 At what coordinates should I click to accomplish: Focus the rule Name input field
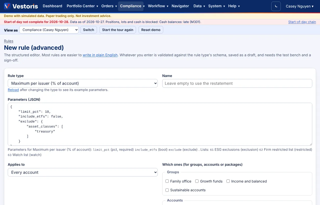point(237,83)
